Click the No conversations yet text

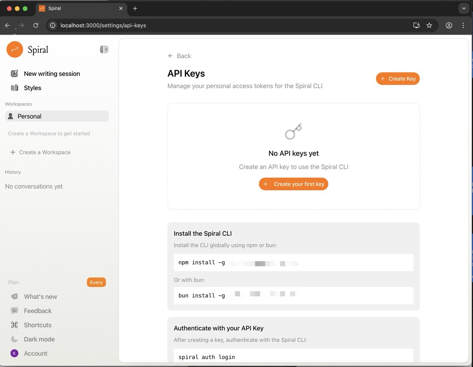point(34,186)
